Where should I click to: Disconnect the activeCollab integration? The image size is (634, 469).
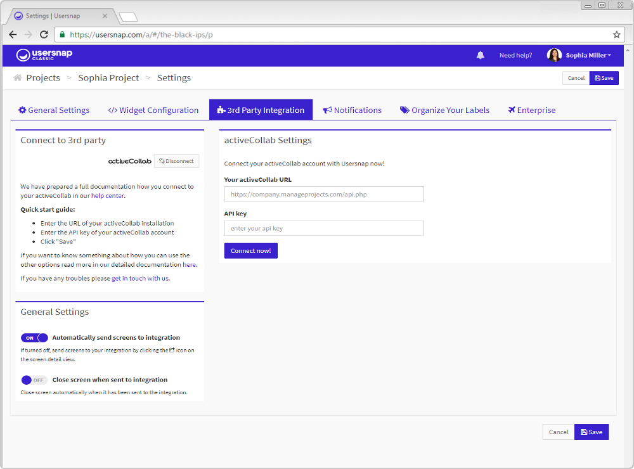click(x=177, y=161)
